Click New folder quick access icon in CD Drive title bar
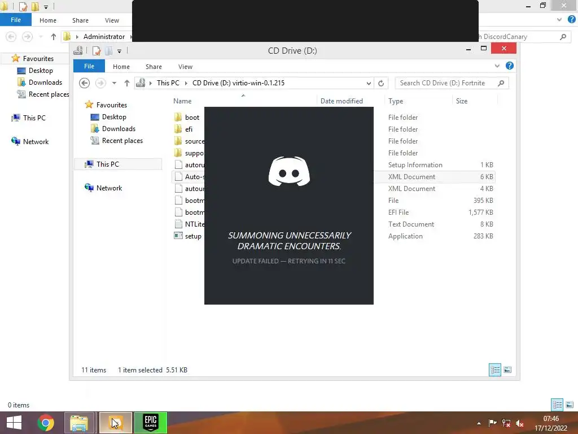 click(x=109, y=50)
